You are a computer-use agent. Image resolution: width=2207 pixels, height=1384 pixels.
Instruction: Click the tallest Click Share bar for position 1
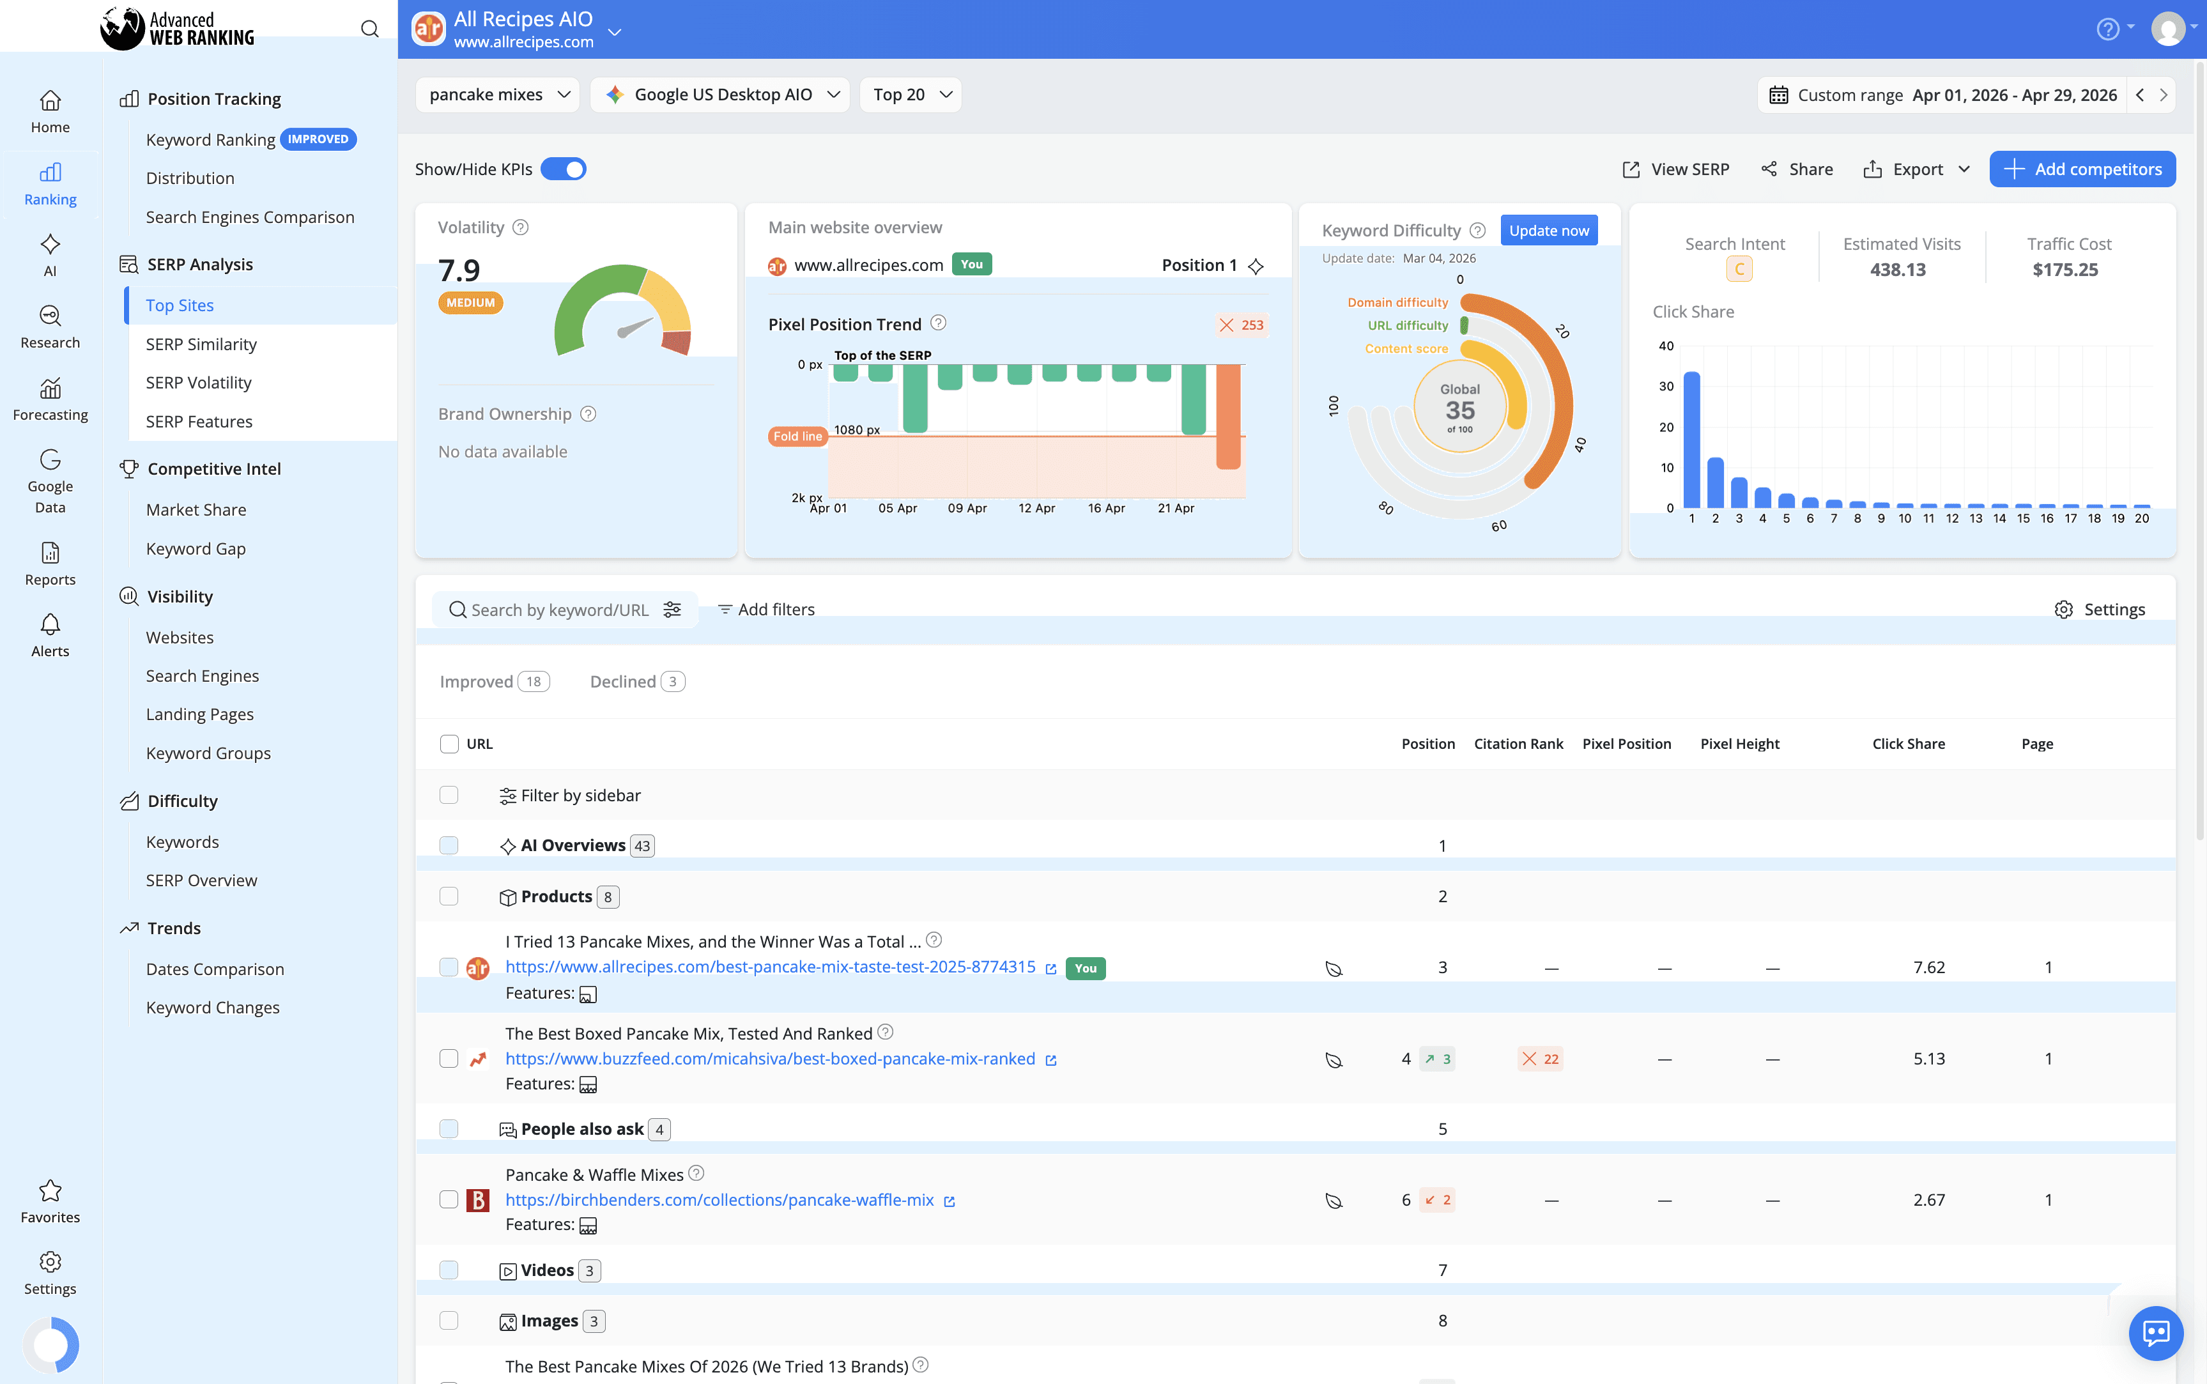1691,440
